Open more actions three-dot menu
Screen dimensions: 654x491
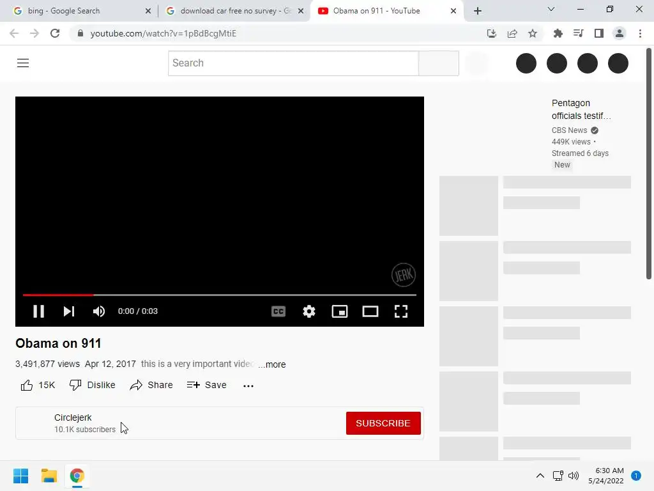coord(248,386)
